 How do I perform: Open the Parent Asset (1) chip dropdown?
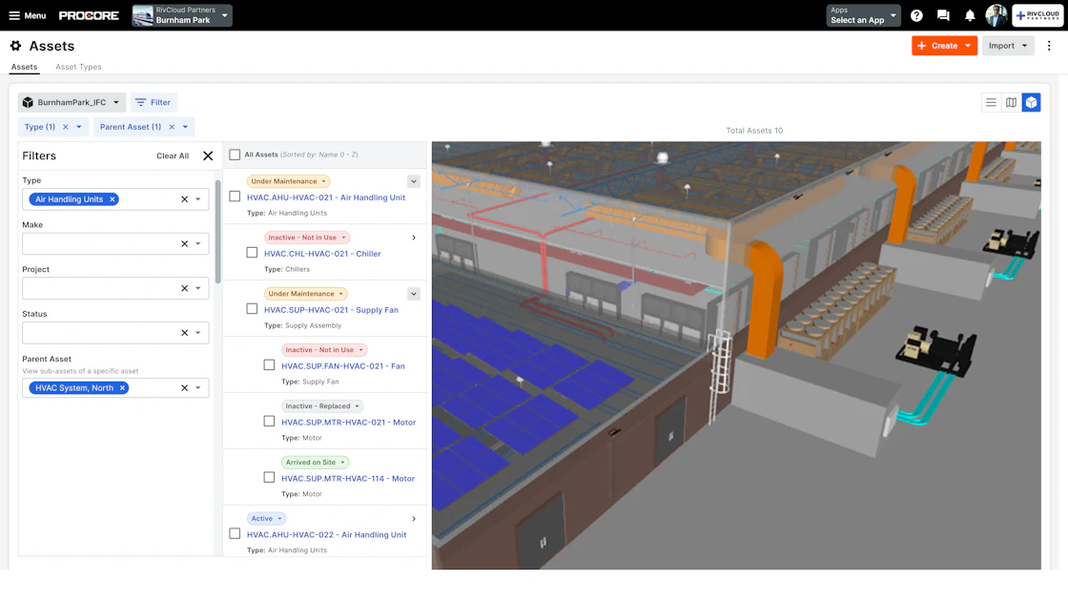pyautogui.click(x=185, y=127)
